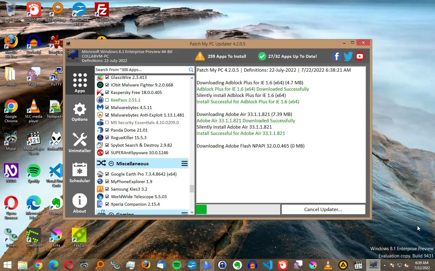Click the Malwarebytes app icon
This screenshot has height=271, width=435.
coord(100,107)
